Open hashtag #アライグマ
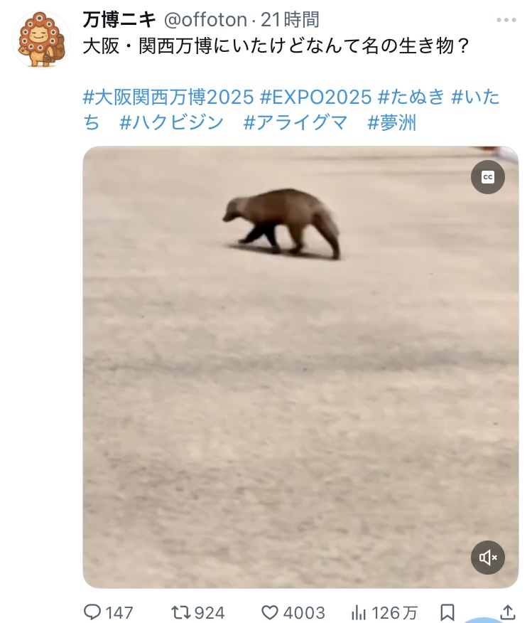Image resolution: width=532 pixels, height=623 pixels. pos(295,122)
